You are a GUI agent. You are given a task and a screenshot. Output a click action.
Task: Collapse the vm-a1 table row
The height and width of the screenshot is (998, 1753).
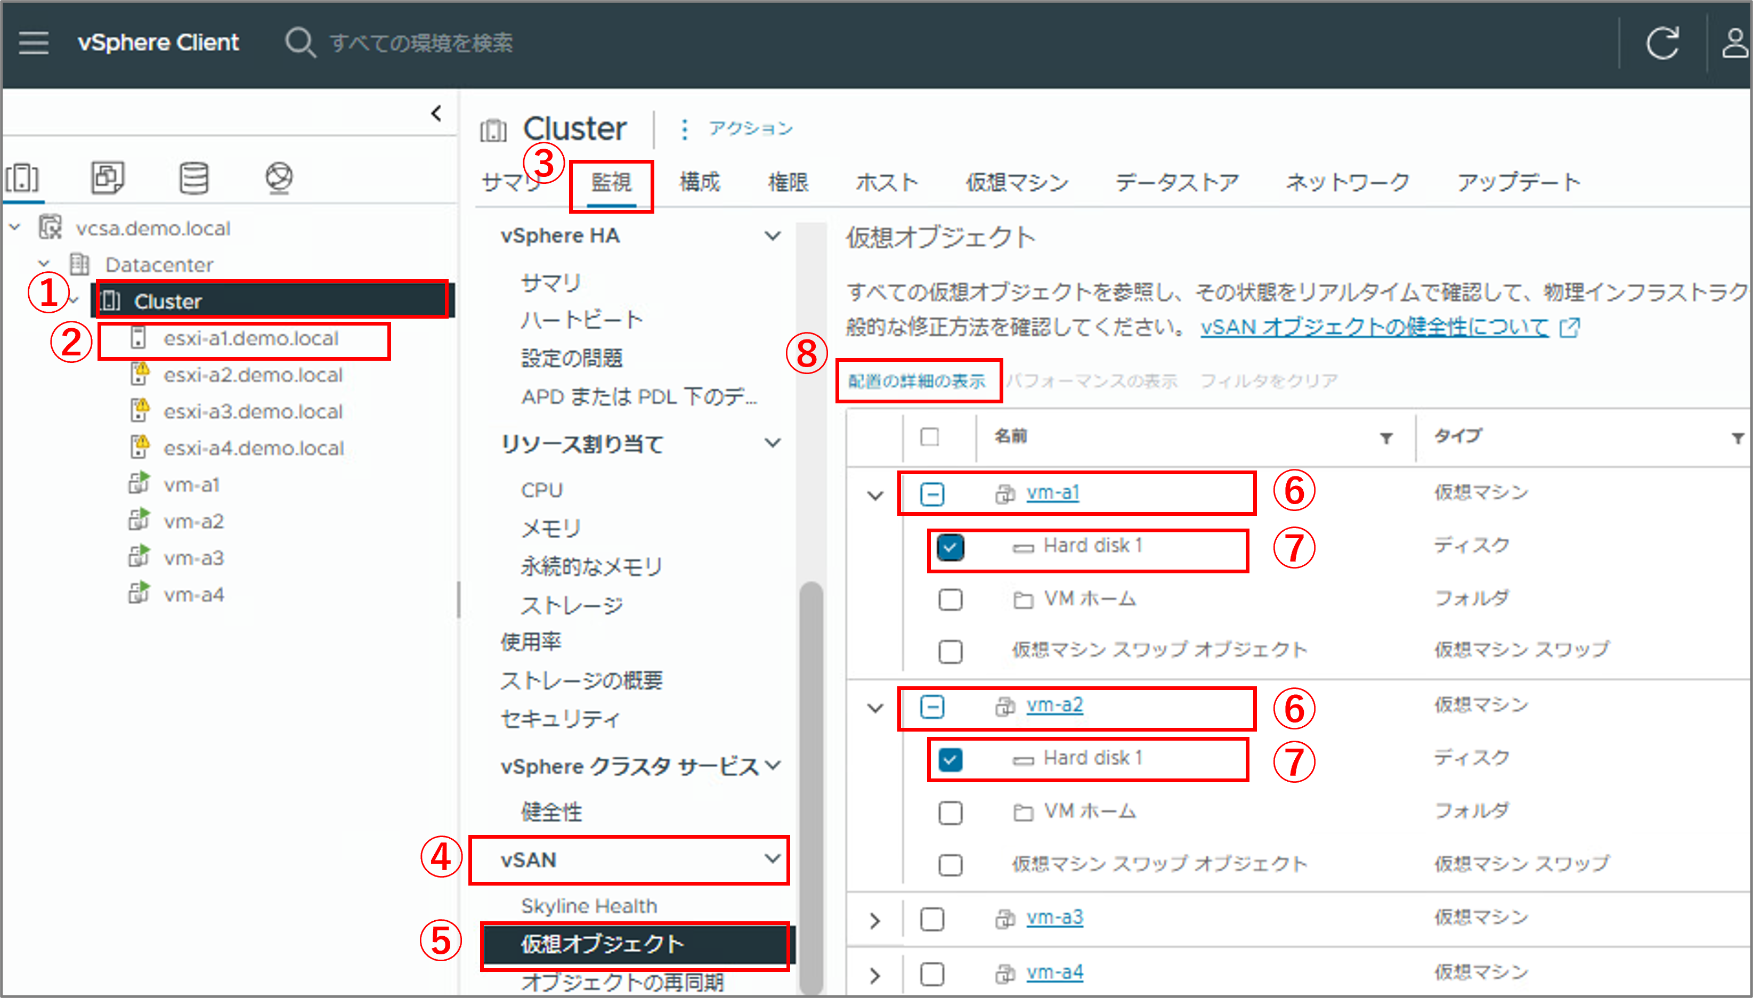(875, 495)
